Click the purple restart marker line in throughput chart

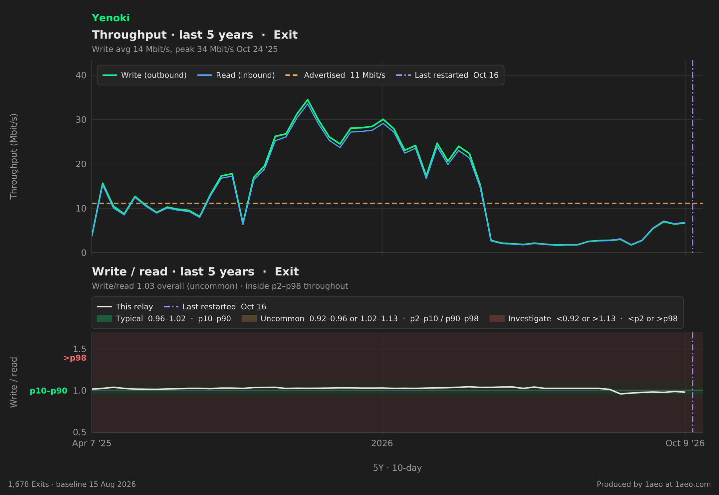693,156
